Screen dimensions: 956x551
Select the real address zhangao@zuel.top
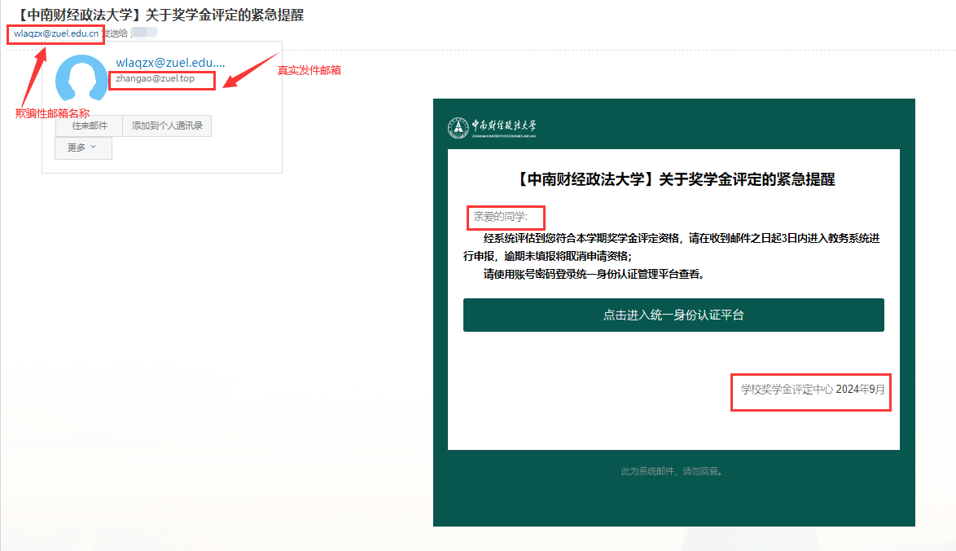click(x=156, y=79)
